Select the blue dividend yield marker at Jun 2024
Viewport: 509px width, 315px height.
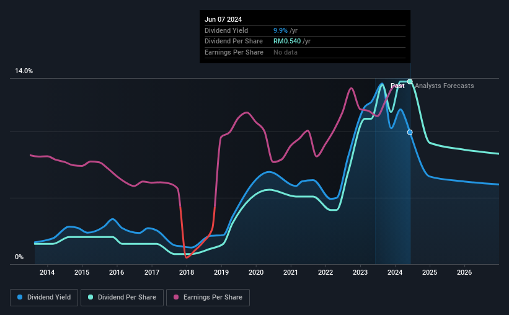tap(410, 132)
